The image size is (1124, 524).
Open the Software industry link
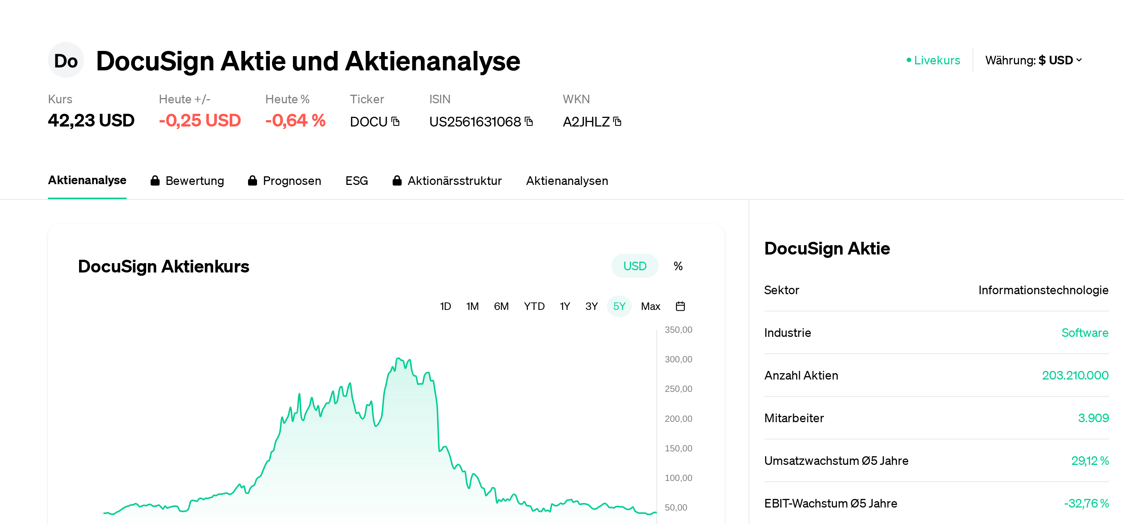(1084, 333)
